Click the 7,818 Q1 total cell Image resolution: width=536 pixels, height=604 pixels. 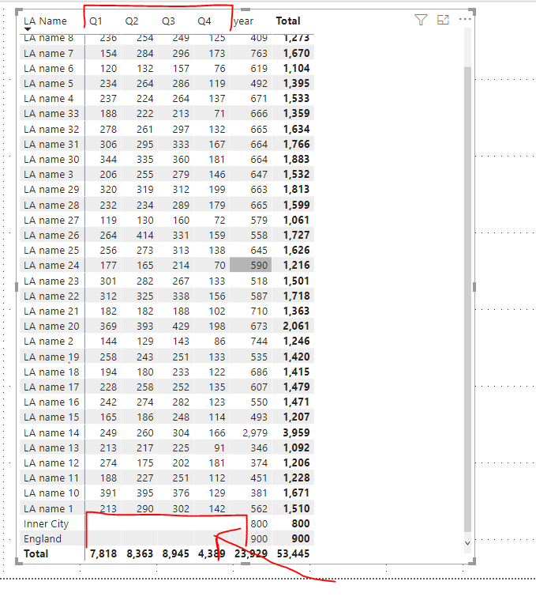pyautogui.click(x=103, y=553)
